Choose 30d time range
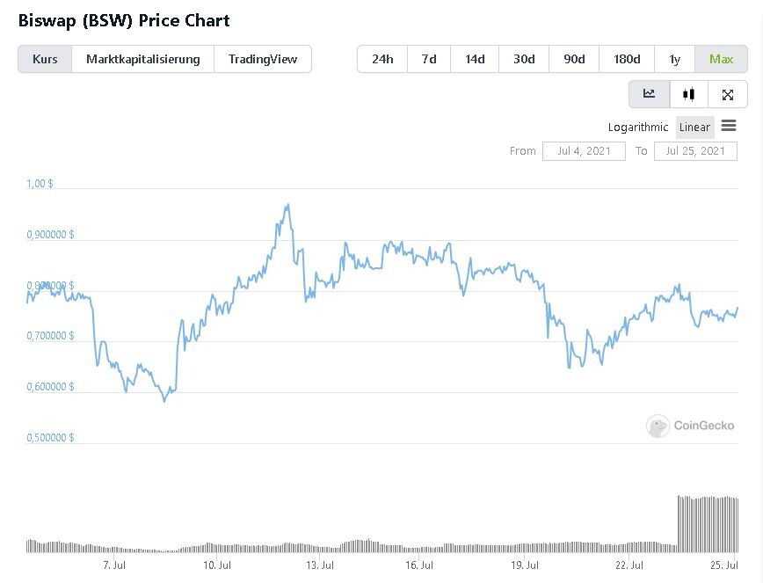 (x=524, y=60)
